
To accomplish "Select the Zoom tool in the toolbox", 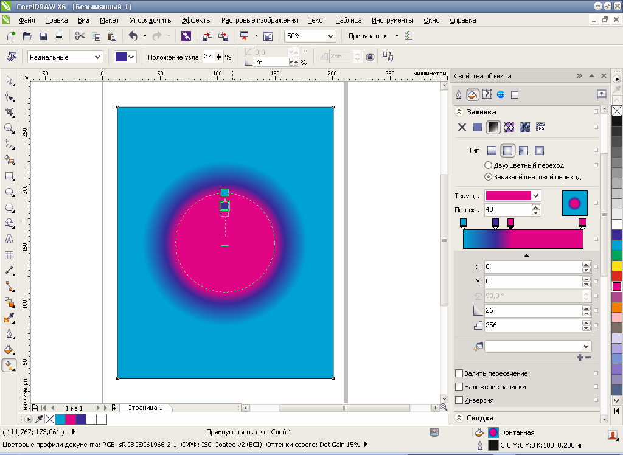I will pyautogui.click(x=9, y=128).
